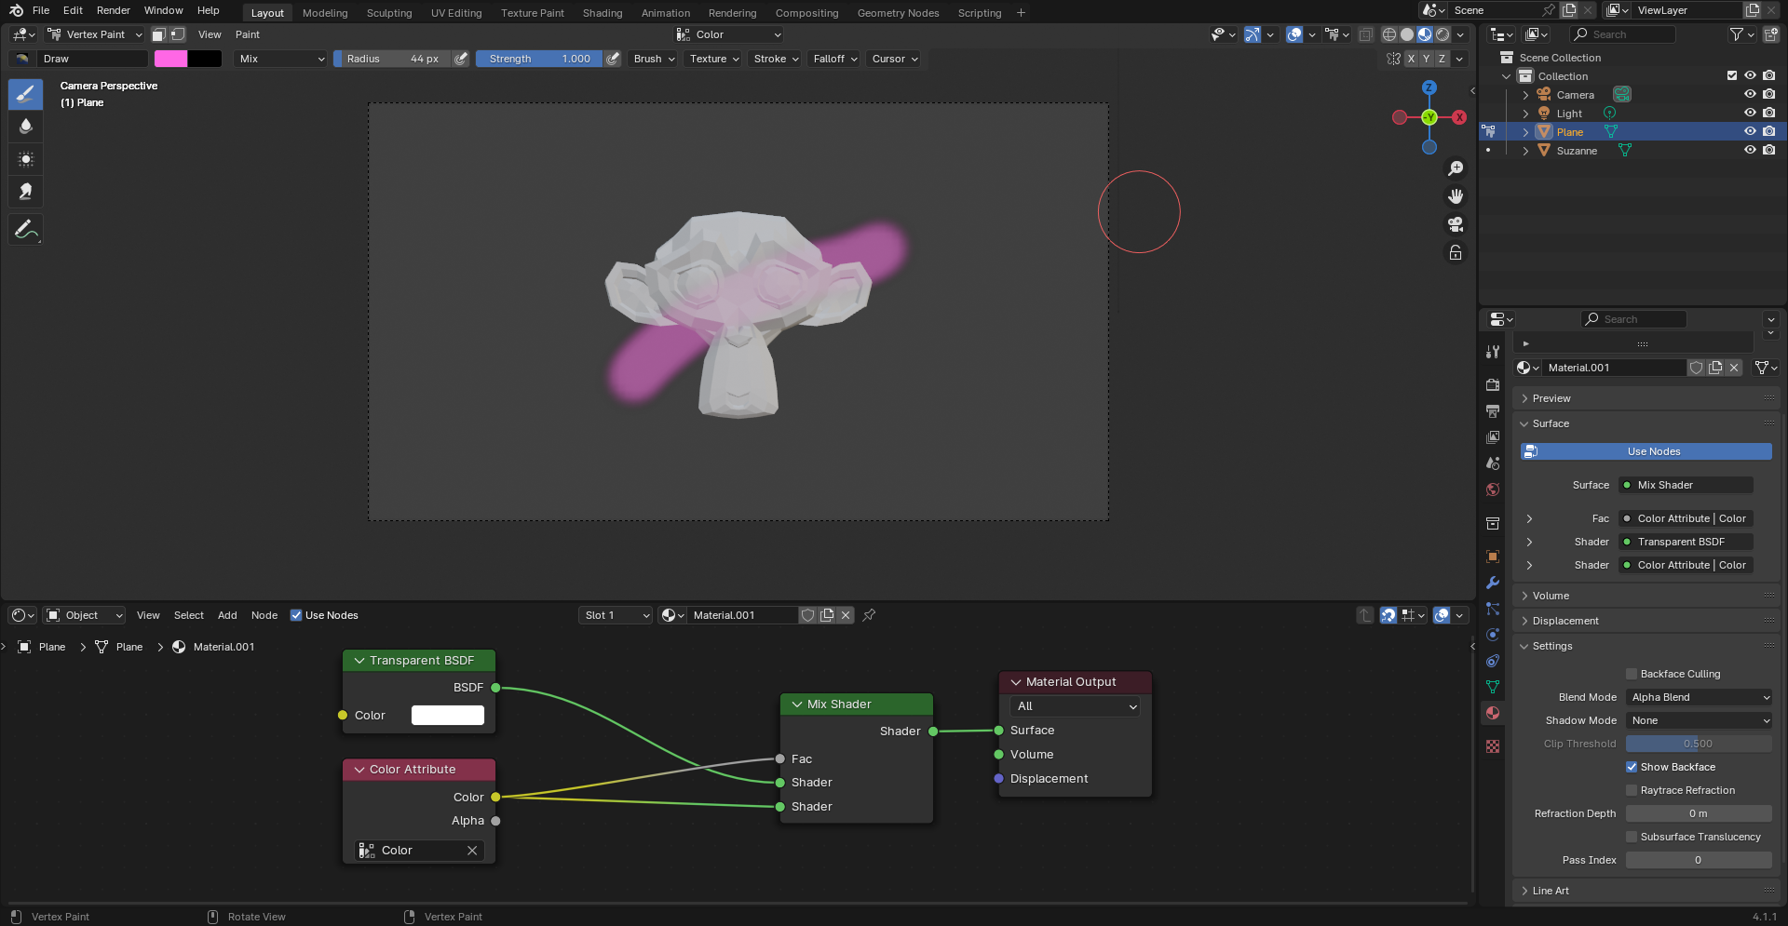Open the Material Output All target dropdown

[x=1076, y=706]
